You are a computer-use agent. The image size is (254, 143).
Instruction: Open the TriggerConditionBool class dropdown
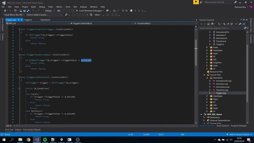102,23
